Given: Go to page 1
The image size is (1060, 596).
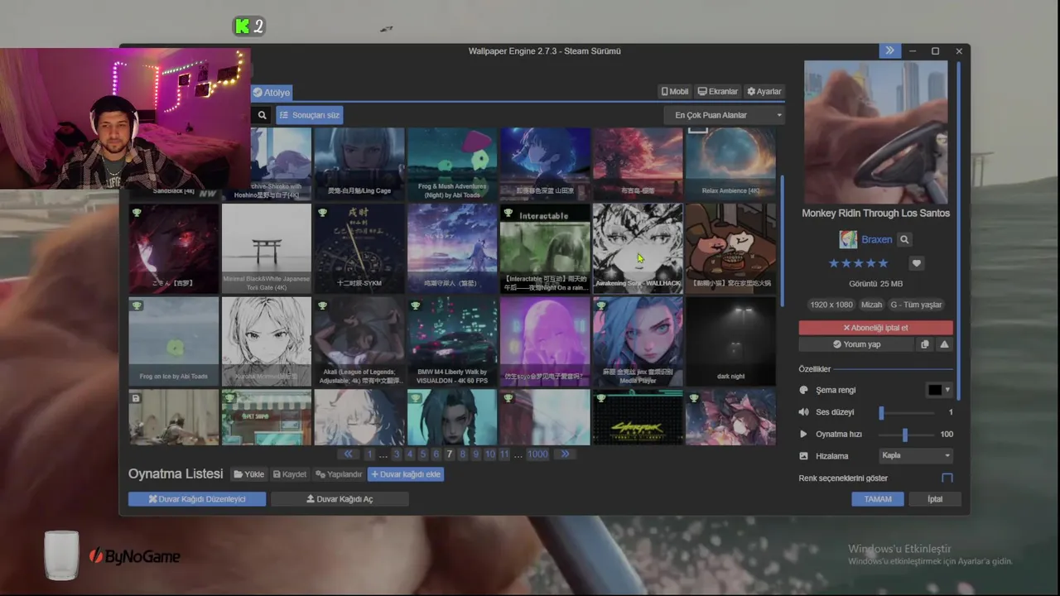Looking at the screenshot, I should point(369,454).
